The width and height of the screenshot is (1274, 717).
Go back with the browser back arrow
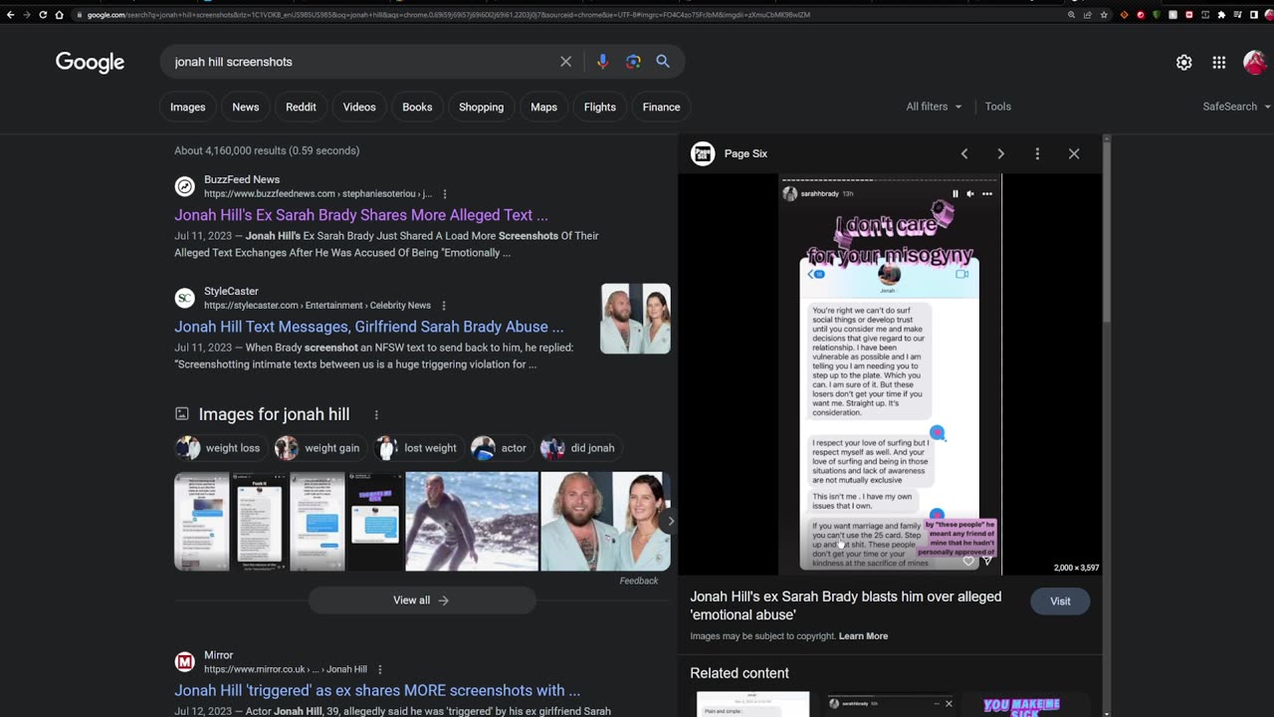point(10,15)
